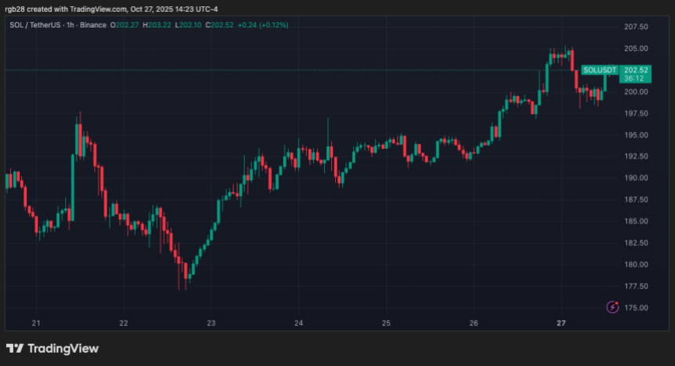
Task: Click the green SOLUSDT symbol tag
Action: click(x=600, y=70)
